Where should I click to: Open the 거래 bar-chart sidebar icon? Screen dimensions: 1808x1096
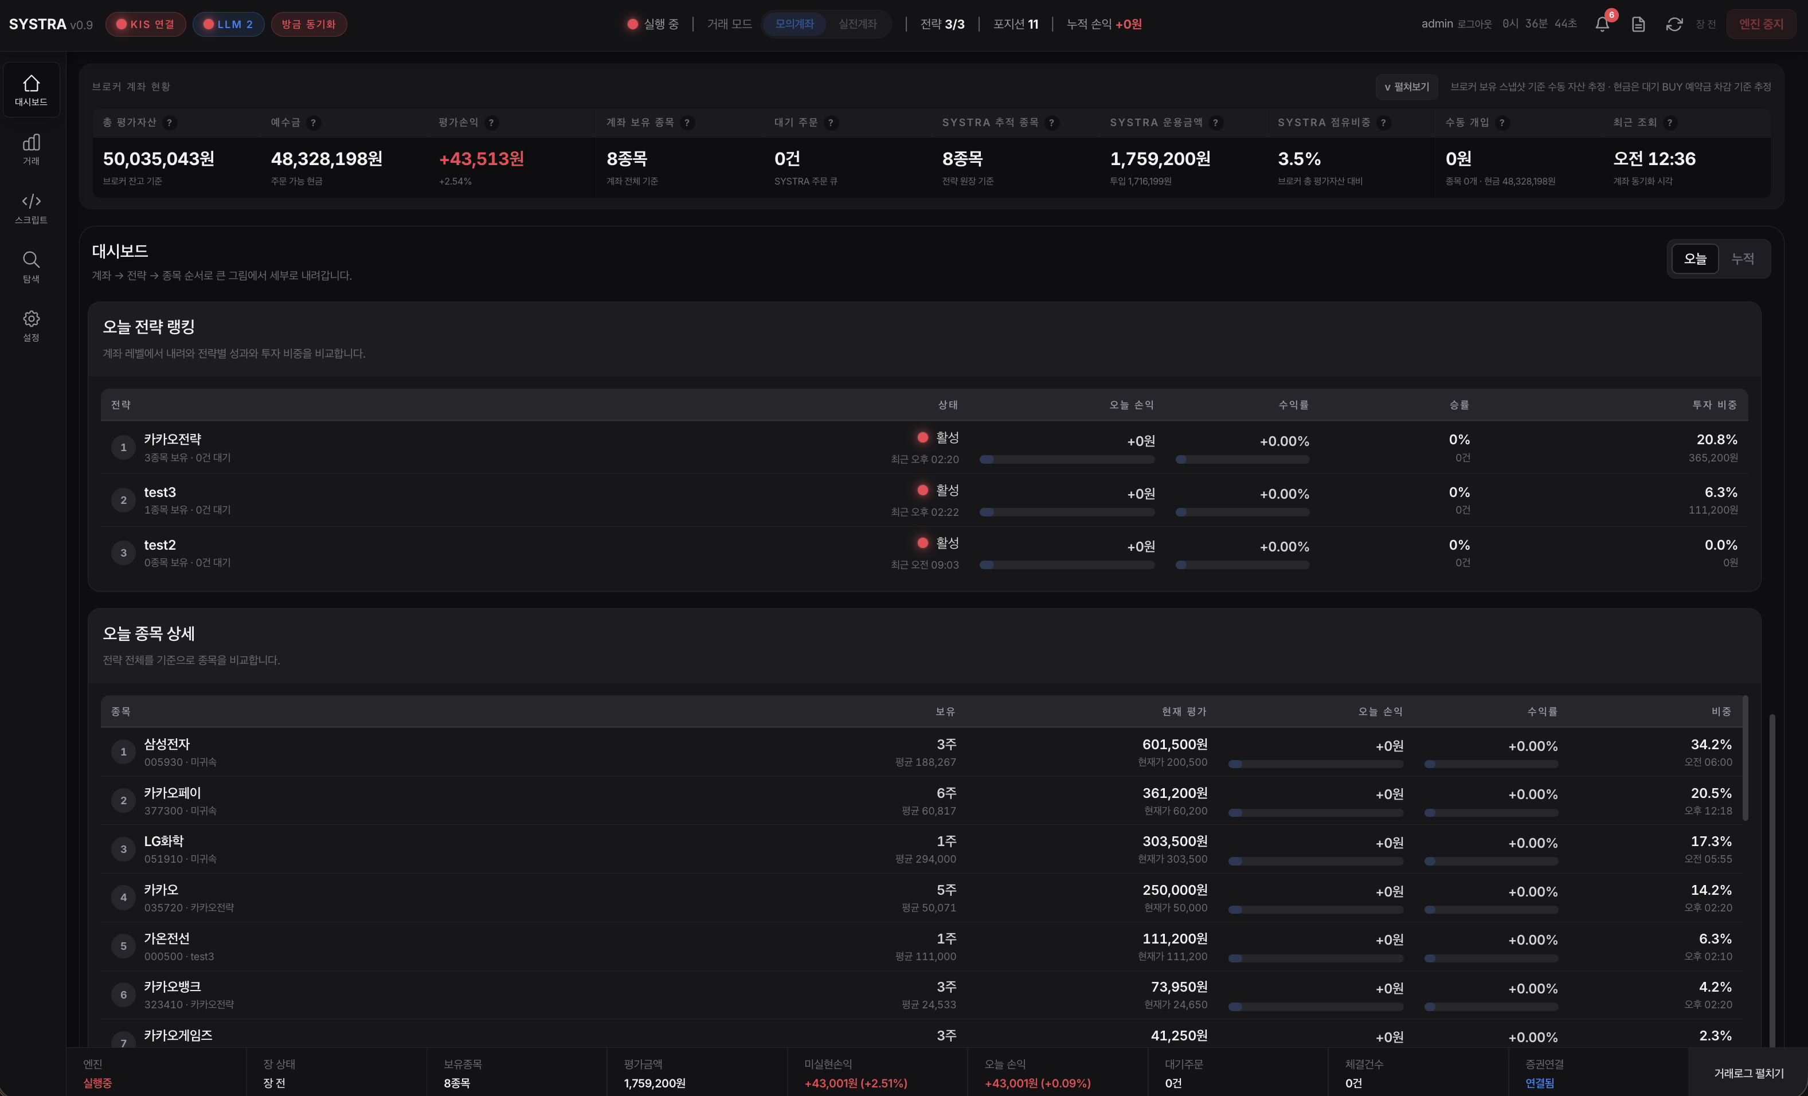(31, 149)
